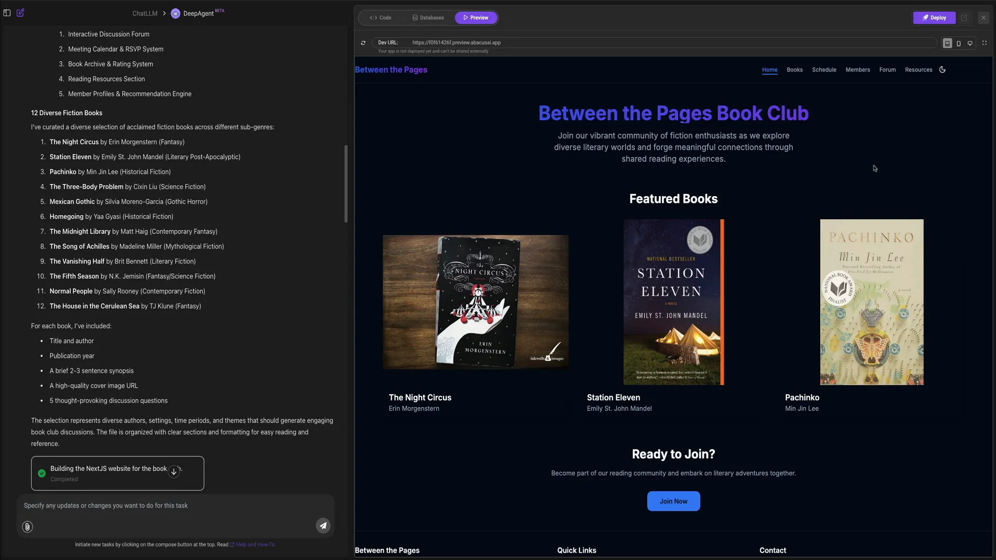Open Forum in site navigation
The height and width of the screenshot is (560, 996).
coord(888,69)
